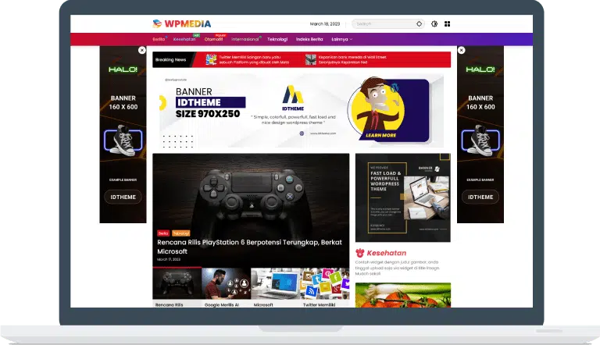Close the left floating banner ad
Screen dimensions: 600x345
(x=142, y=50)
